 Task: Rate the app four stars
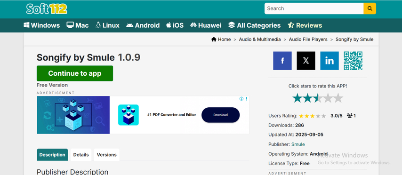[328, 98]
